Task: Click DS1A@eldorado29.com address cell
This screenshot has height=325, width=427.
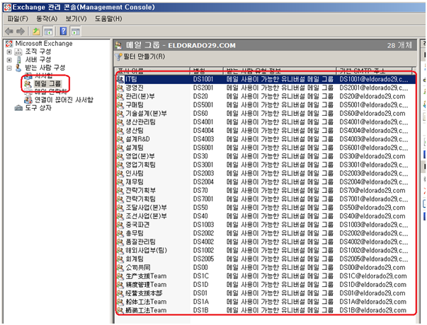Action: [372, 302]
